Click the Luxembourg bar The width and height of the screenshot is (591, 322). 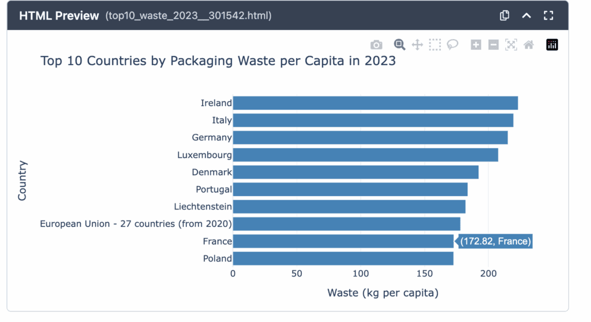365,155
